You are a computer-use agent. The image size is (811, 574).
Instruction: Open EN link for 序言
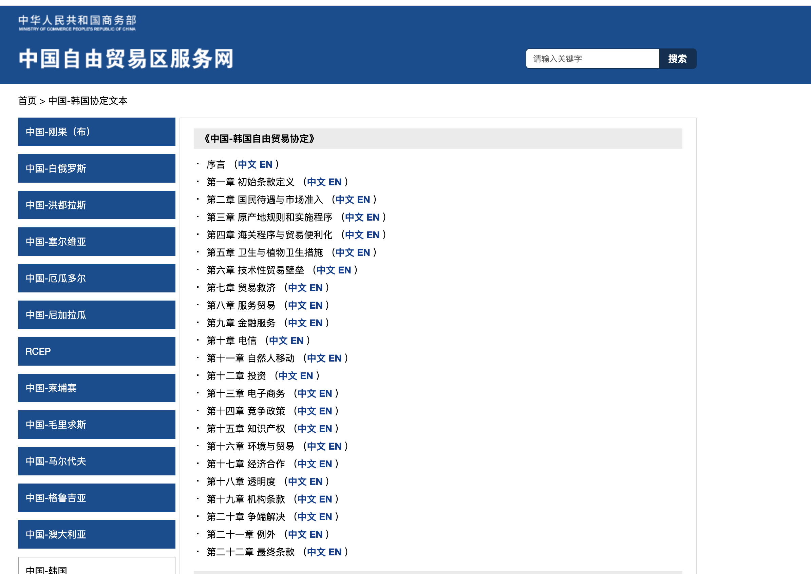(x=266, y=164)
